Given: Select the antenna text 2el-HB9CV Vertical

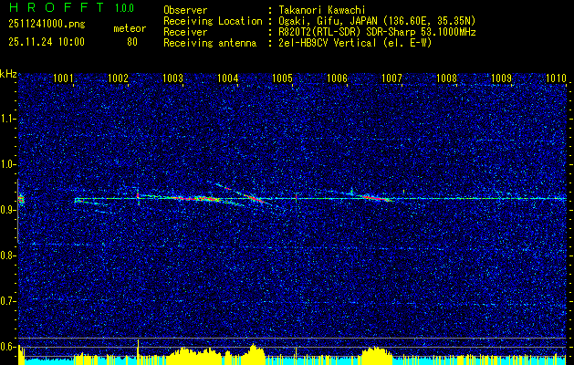Looking at the screenshot, I should [x=328, y=43].
